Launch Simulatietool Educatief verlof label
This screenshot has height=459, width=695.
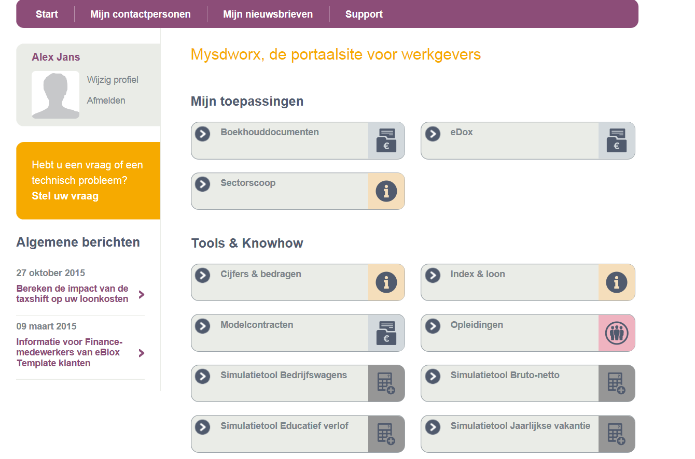click(x=284, y=426)
